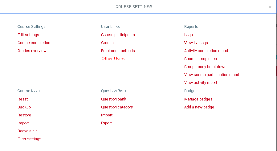Open the Backup link

[x=24, y=107]
